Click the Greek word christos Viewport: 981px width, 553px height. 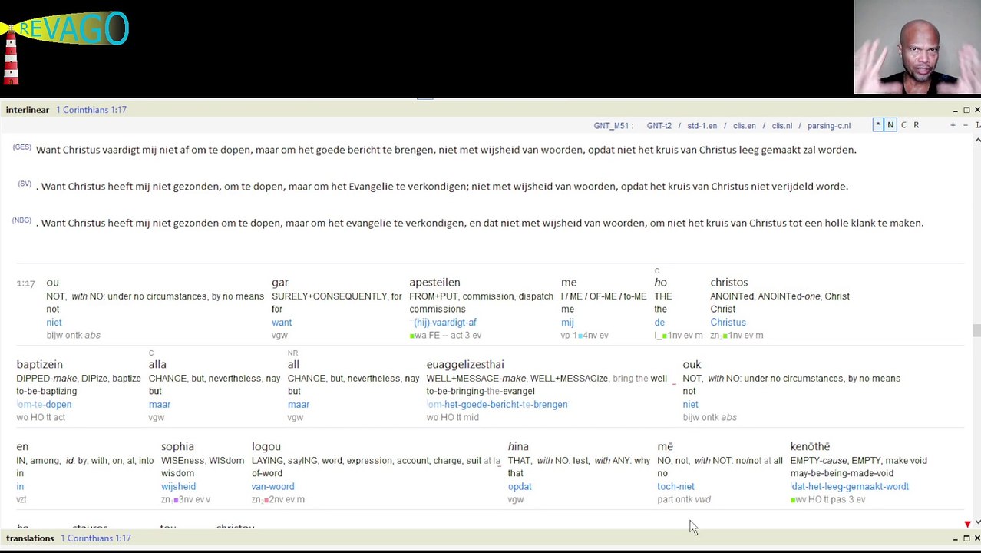(x=728, y=283)
